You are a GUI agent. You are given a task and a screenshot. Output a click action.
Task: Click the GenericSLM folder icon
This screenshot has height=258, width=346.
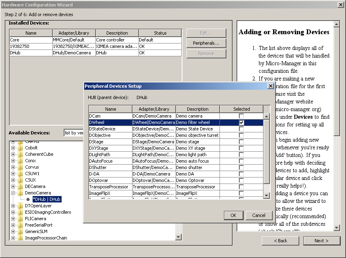click(20, 231)
